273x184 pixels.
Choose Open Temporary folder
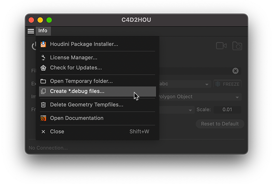click(97, 81)
